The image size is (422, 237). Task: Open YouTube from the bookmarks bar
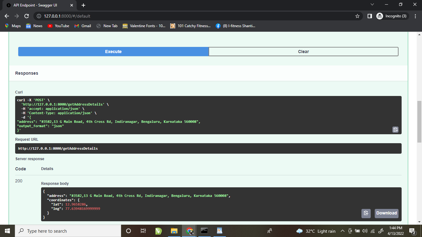click(58, 26)
